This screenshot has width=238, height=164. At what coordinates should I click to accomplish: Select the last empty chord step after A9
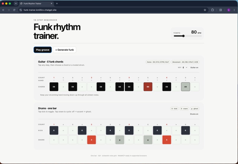click(195, 87)
